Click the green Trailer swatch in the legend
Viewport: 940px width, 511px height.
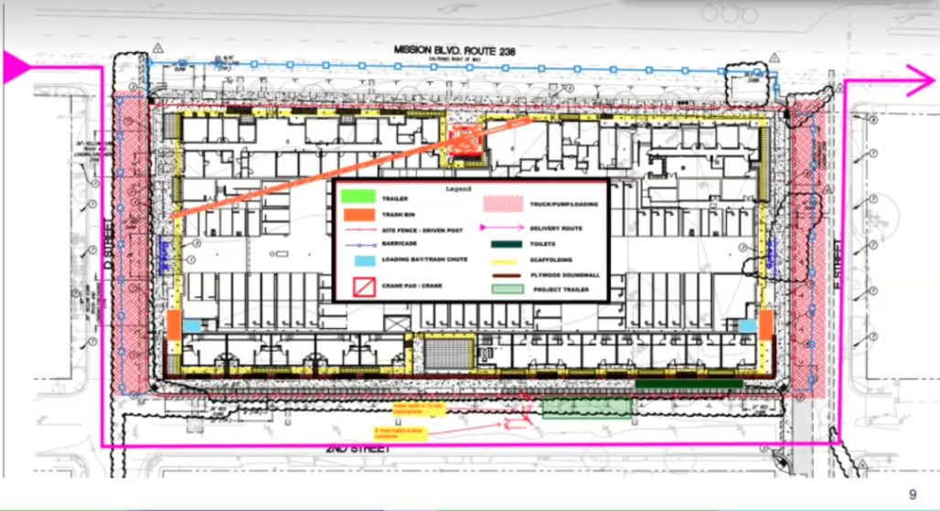tap(357, 197)
